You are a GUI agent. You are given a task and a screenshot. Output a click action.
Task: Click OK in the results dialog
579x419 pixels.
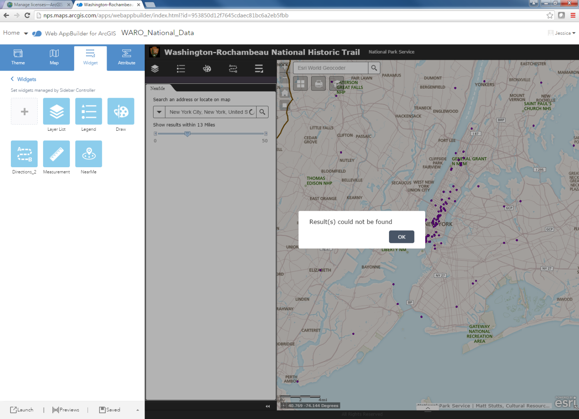(401, 237)
